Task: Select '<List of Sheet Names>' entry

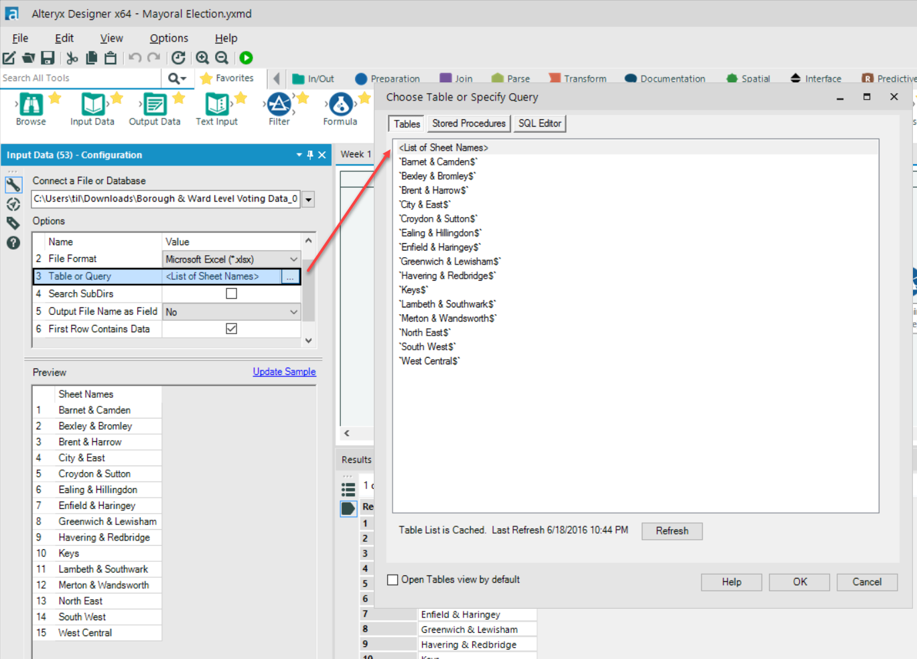Action: coord(443,147)
